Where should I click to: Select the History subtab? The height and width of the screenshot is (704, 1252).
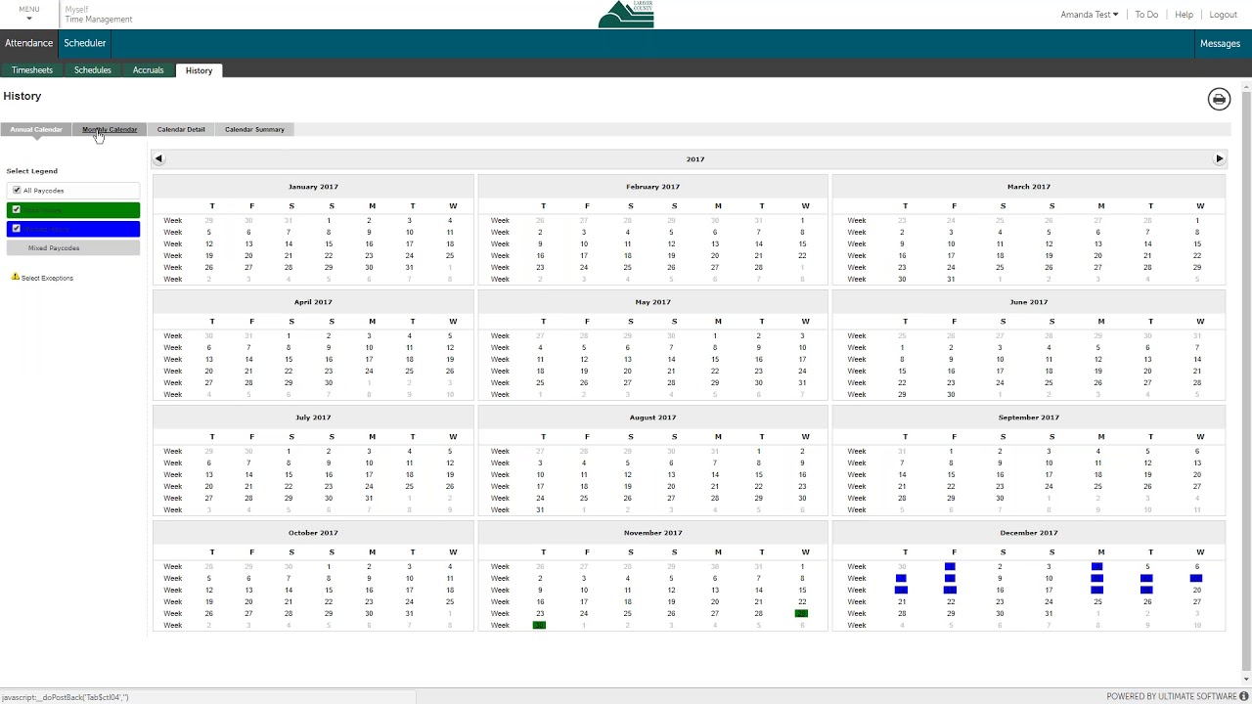coord(199,70)
